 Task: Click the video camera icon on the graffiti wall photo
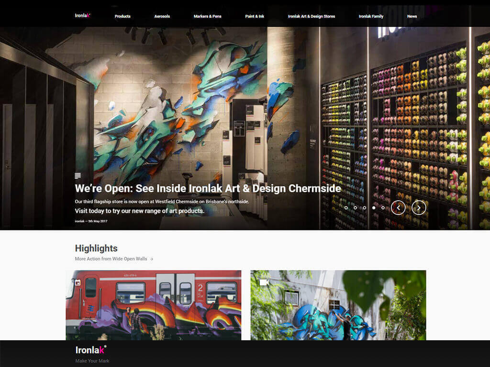click(x=264, y=282)
